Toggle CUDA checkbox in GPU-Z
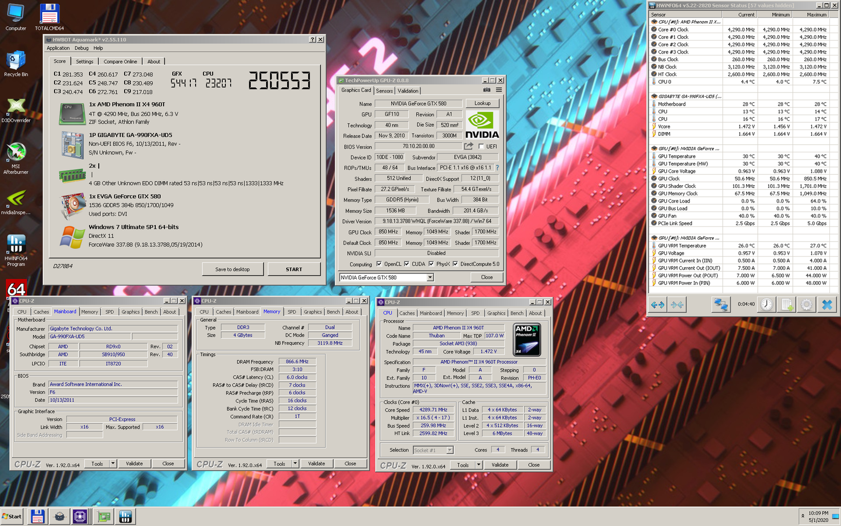Screen dimensions: 841x526 tap(407, 264)
